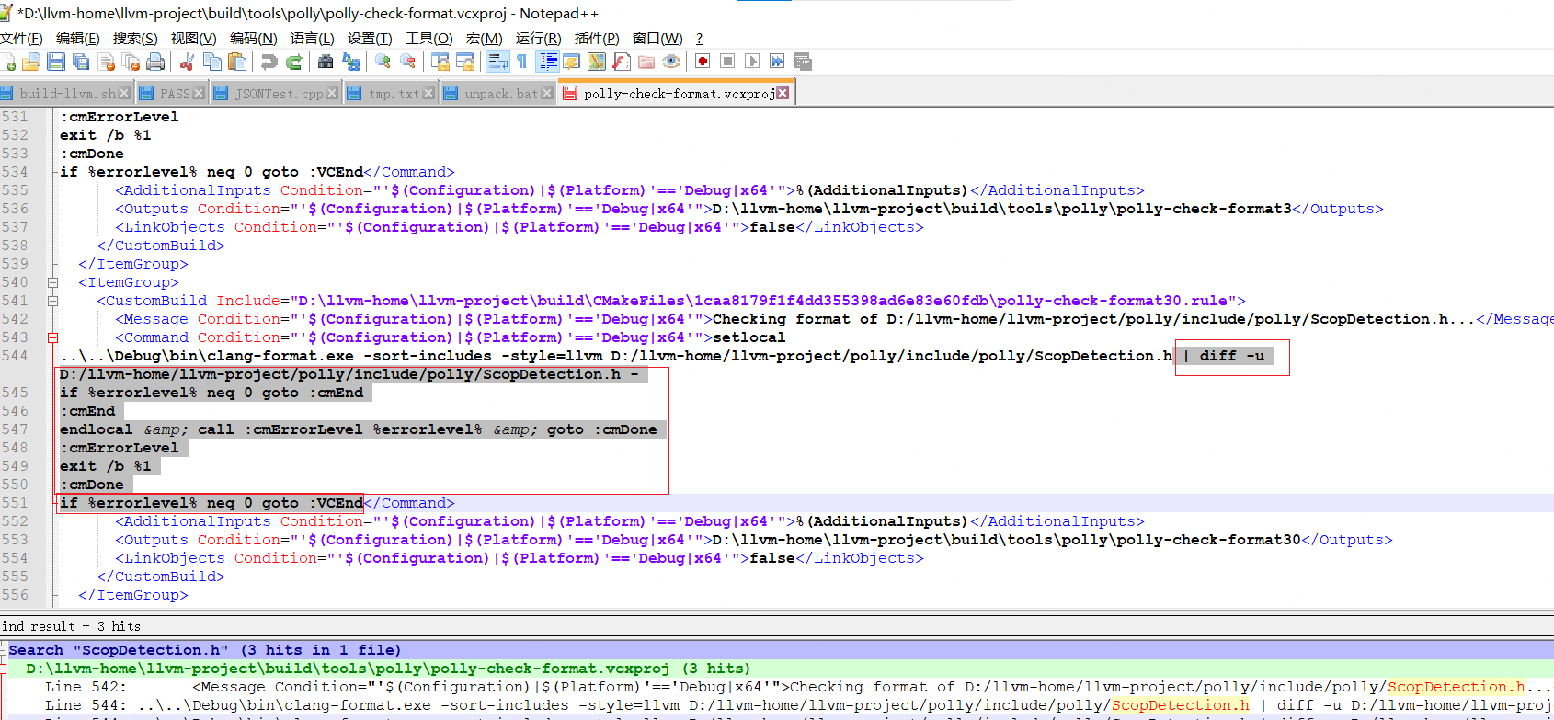Toggle the Document Map panel
Viewport: 1554px width, 720px height.
click(x=597, y=62)
